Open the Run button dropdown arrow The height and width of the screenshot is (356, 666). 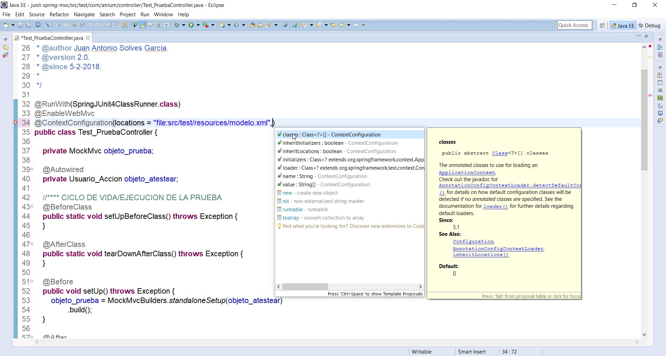198,25
